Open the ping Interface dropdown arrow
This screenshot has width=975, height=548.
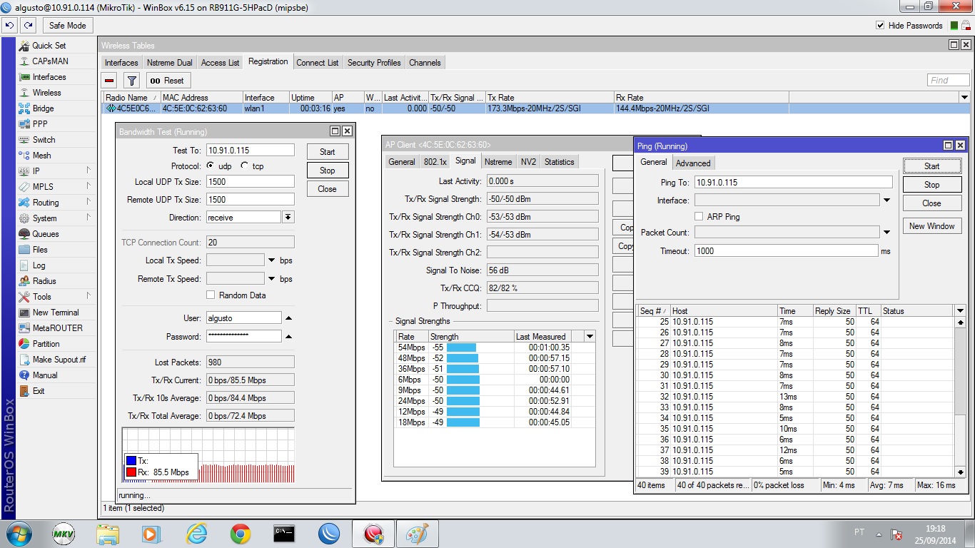(886, 201)
